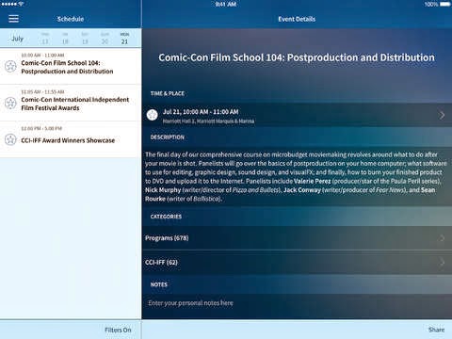
Task: Tap the Filters On button
Action: (x=118, y=330)
